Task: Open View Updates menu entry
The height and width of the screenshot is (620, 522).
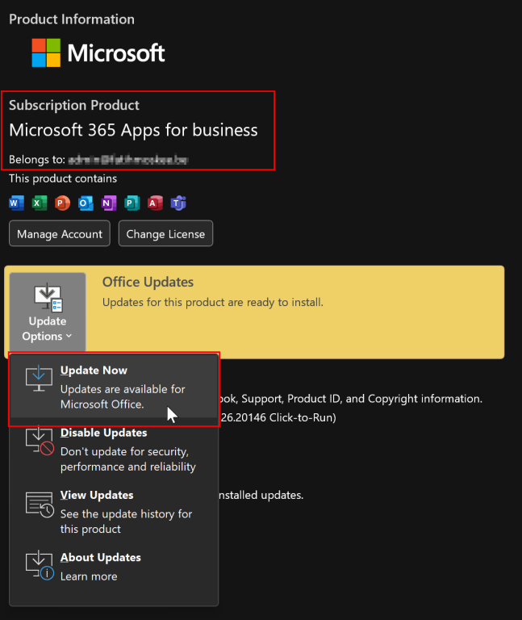Action: coord(114,512)
